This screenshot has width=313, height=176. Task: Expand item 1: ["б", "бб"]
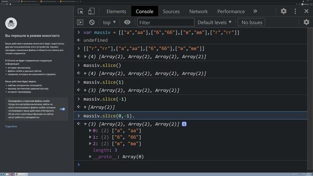click(90, 137)
